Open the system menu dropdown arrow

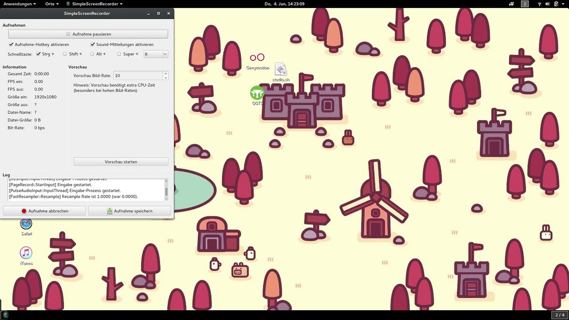pyautogui.click(x=563, y=4)
